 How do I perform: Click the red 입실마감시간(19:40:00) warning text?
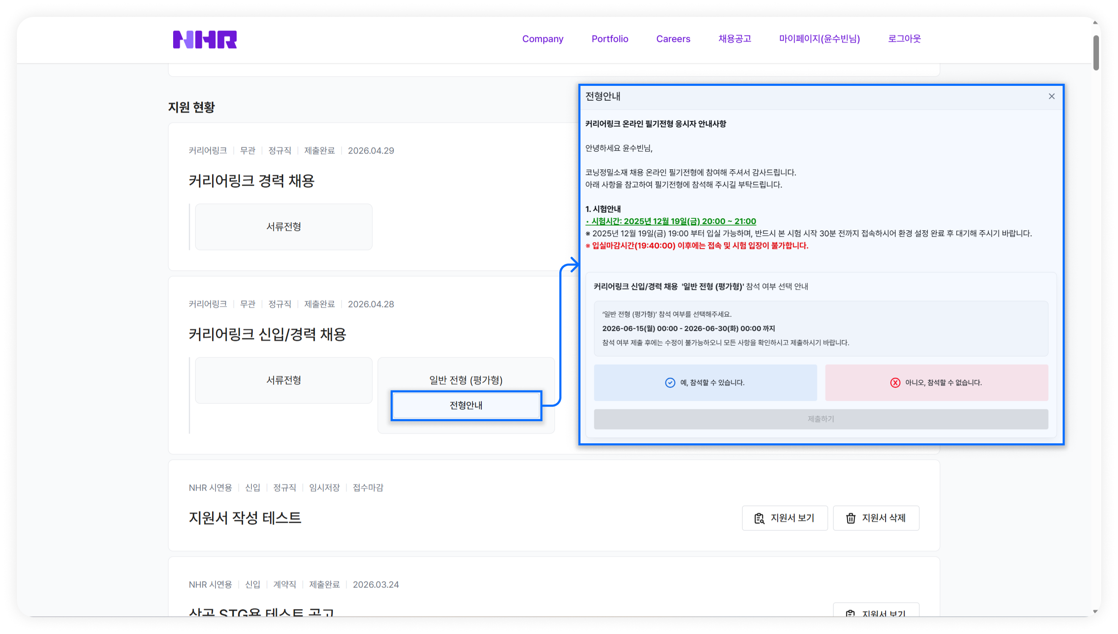pyautogui.click(x=697, y=246)
